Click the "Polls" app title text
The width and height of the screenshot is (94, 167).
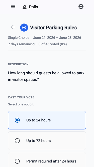click(x=34, y=7)
